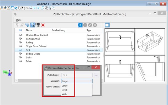Click the side view sink preview

pyautogui.click(x=150, y=69)
